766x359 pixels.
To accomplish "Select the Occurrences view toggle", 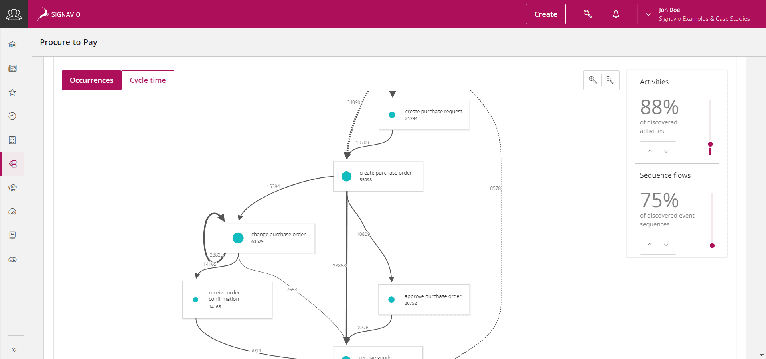I will [91, 80].
